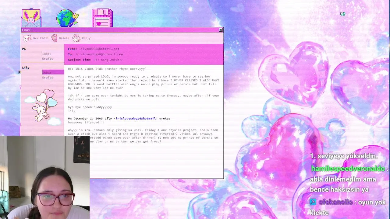Delete the currently open email
Viewport: 390px width, 219px height.
(60, 38)
